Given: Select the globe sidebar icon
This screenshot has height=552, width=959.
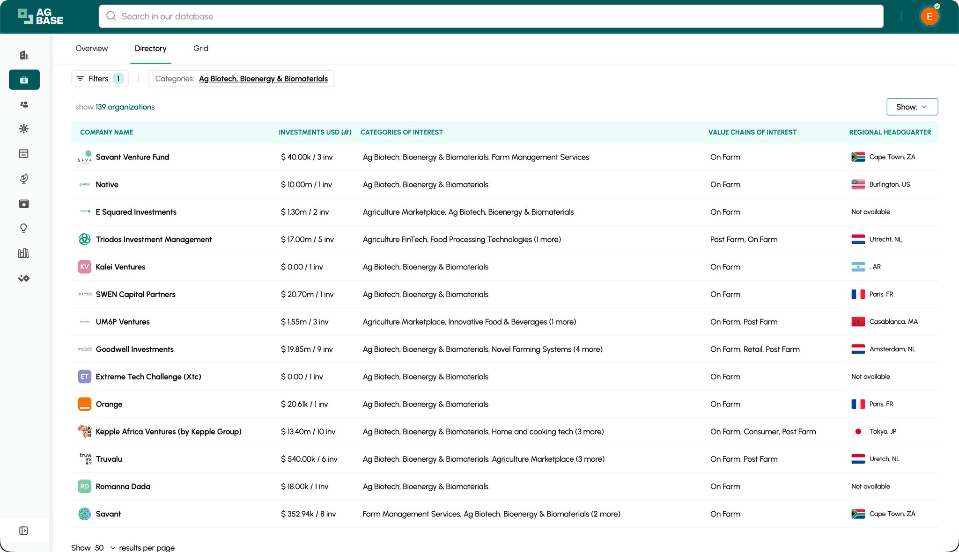Looking at the screenshot, I should 24,178.
